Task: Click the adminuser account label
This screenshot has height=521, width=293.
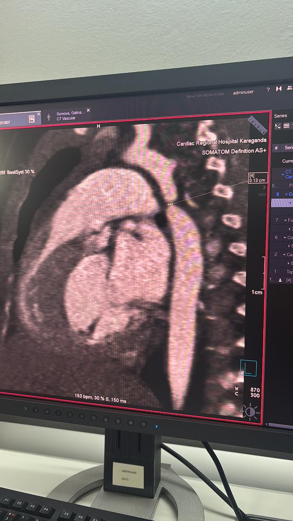Action: click(x=243, y=92)
